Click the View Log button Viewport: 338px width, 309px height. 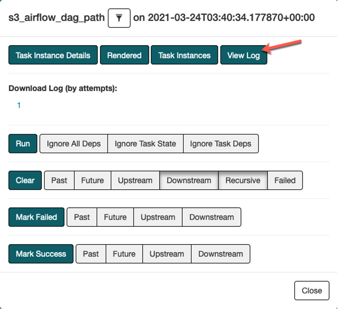(244, 55)
